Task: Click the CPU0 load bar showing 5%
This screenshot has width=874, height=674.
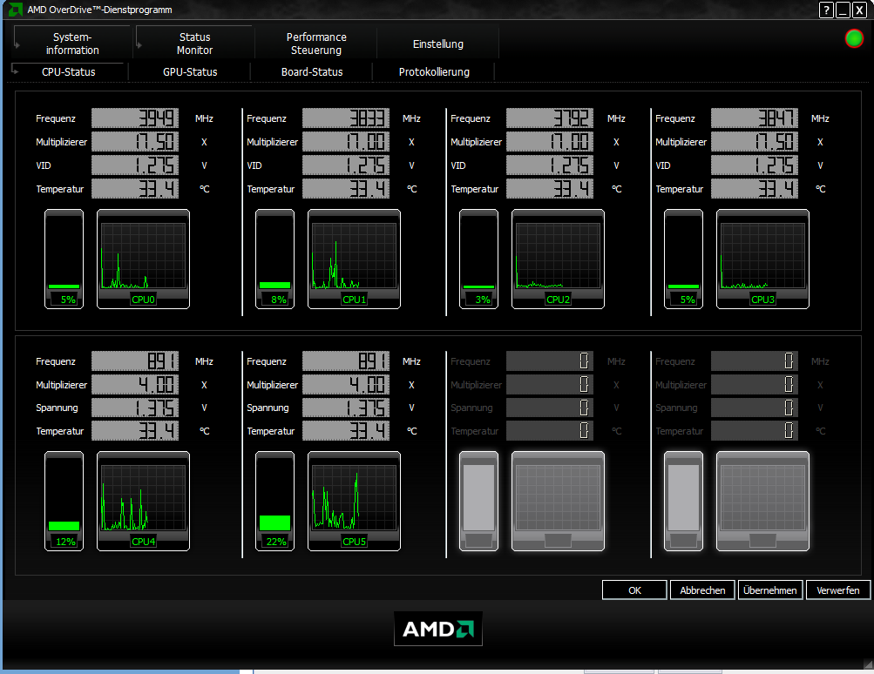Action: click(64, 259)
